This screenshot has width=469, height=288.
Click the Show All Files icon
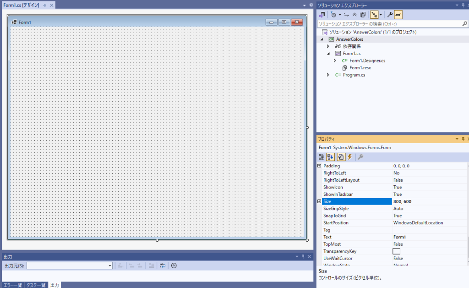coord(363,15)
